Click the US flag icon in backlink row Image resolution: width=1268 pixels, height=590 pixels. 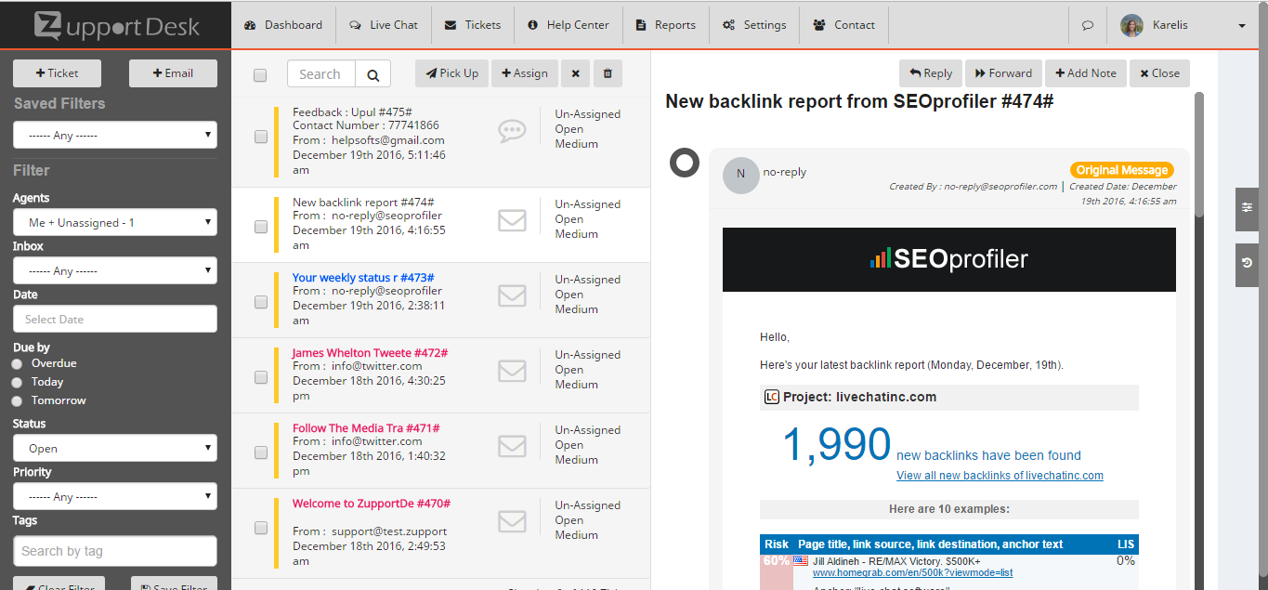[800, 560]
